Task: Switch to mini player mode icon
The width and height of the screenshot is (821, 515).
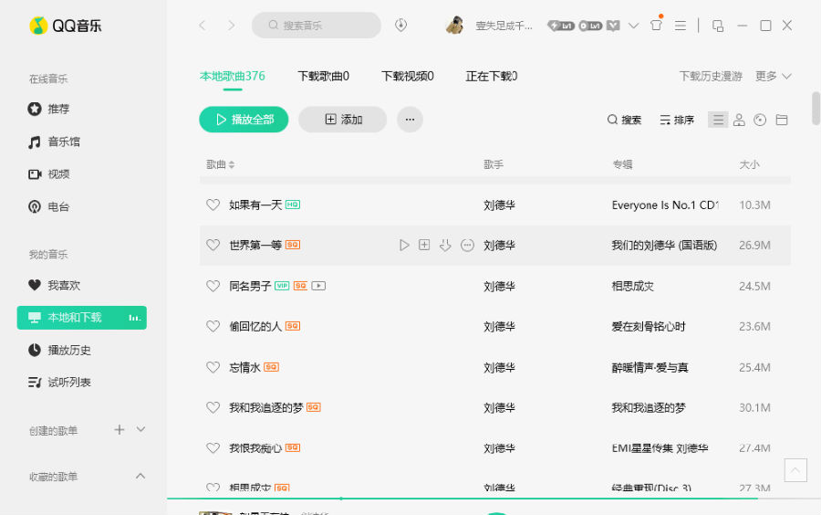Action: pos(718,26)
